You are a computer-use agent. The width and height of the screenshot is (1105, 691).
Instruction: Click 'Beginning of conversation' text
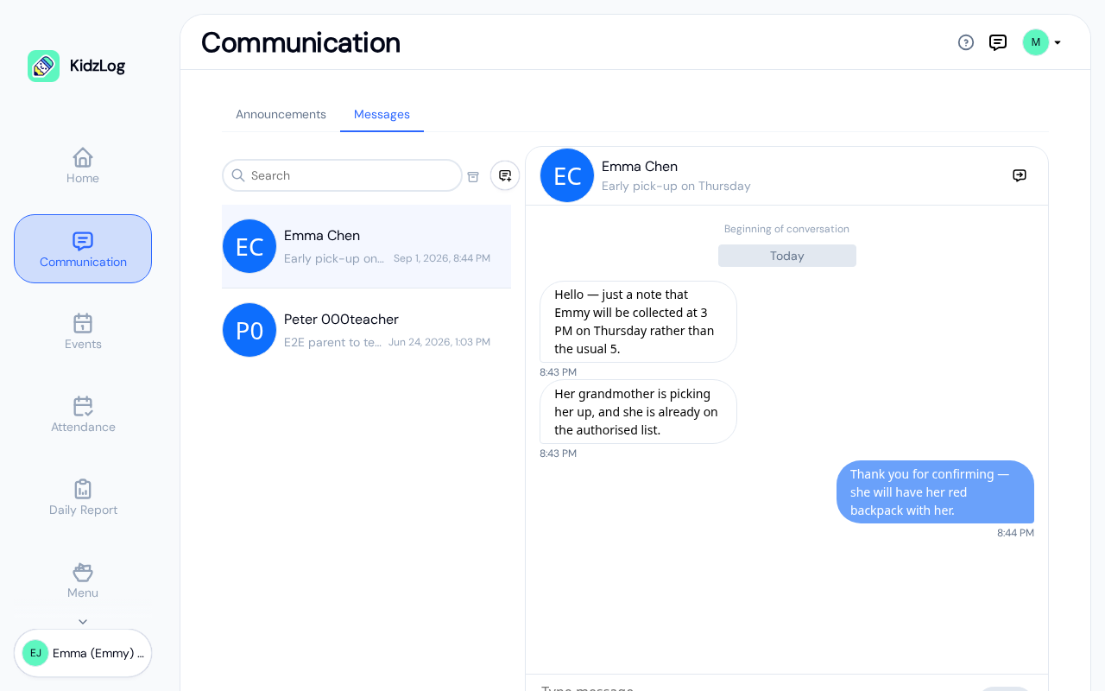click(786, 229)
